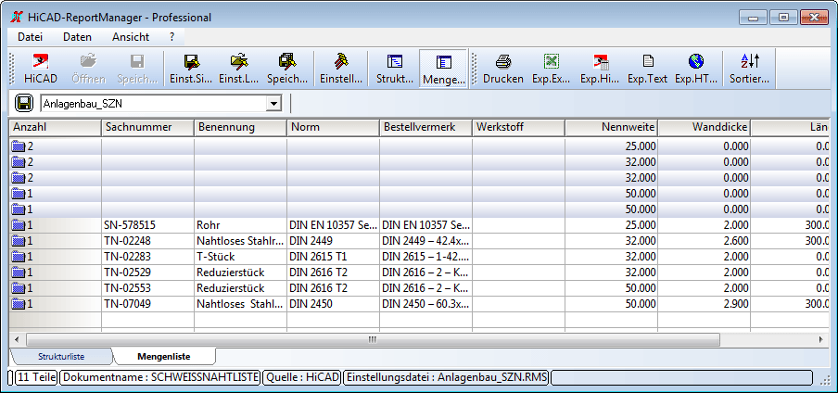
Task: Click the Exp.Text document icon
Action: tap(648, 61)
